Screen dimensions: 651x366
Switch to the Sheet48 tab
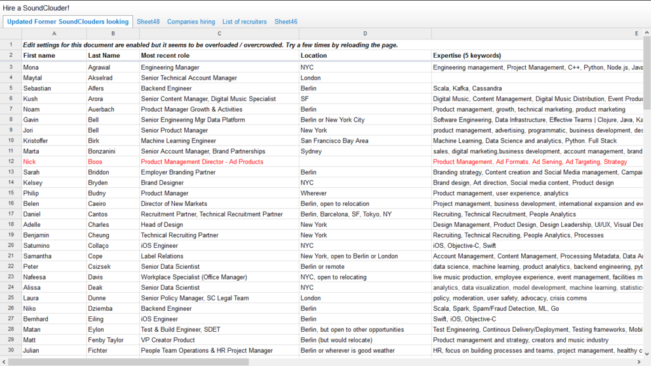pos(148,22)
